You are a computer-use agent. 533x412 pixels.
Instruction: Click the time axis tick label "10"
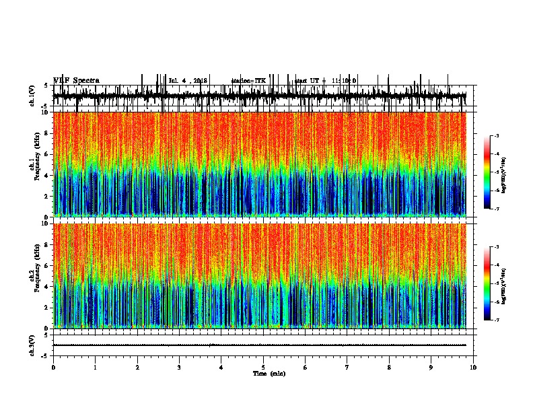point(473,368)
